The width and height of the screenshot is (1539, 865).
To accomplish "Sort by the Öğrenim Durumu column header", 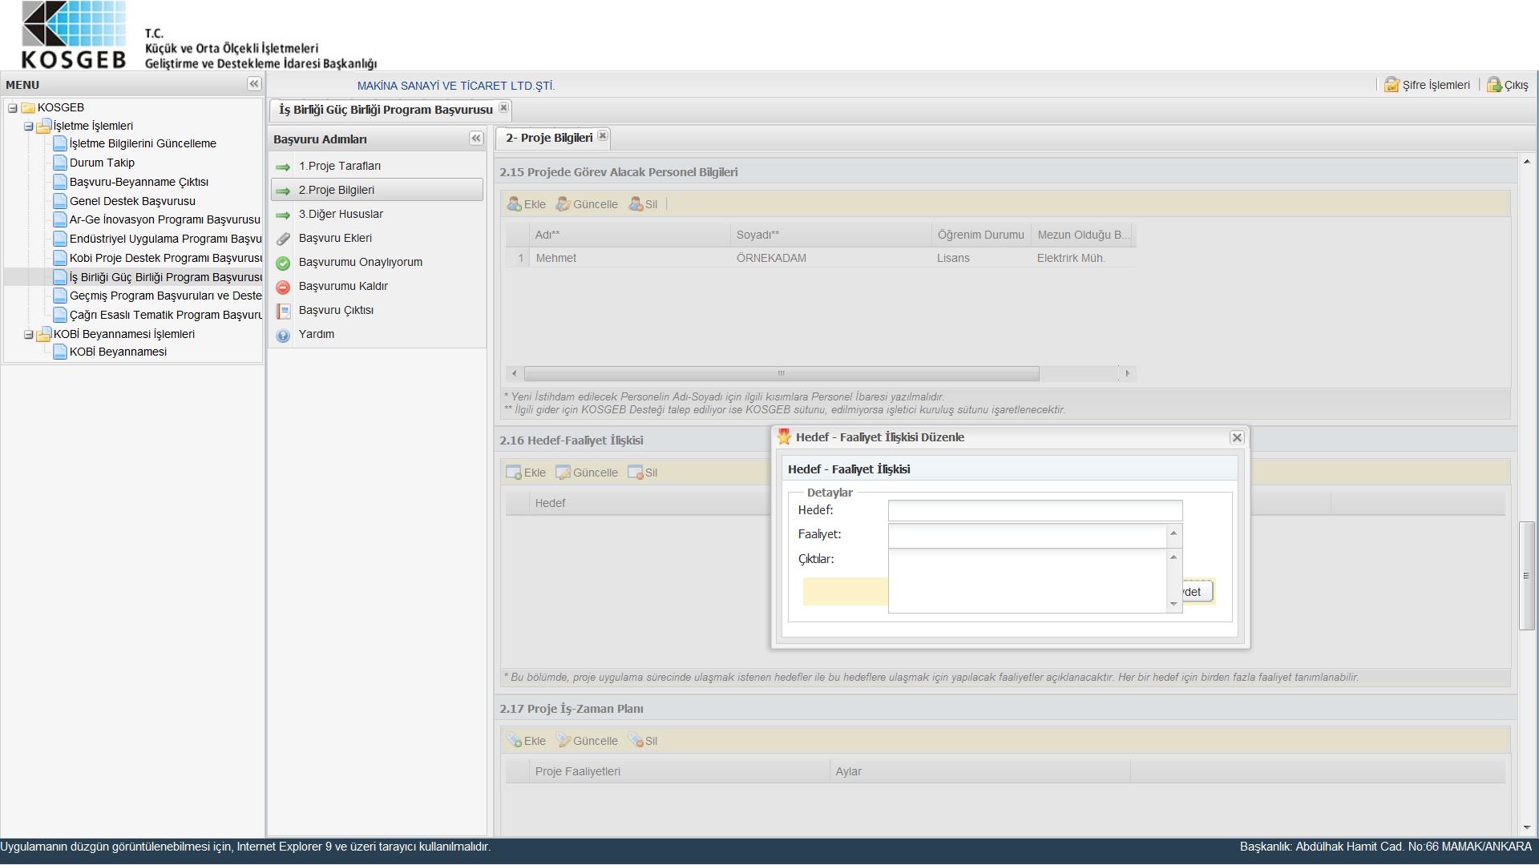I will point(981,235).
